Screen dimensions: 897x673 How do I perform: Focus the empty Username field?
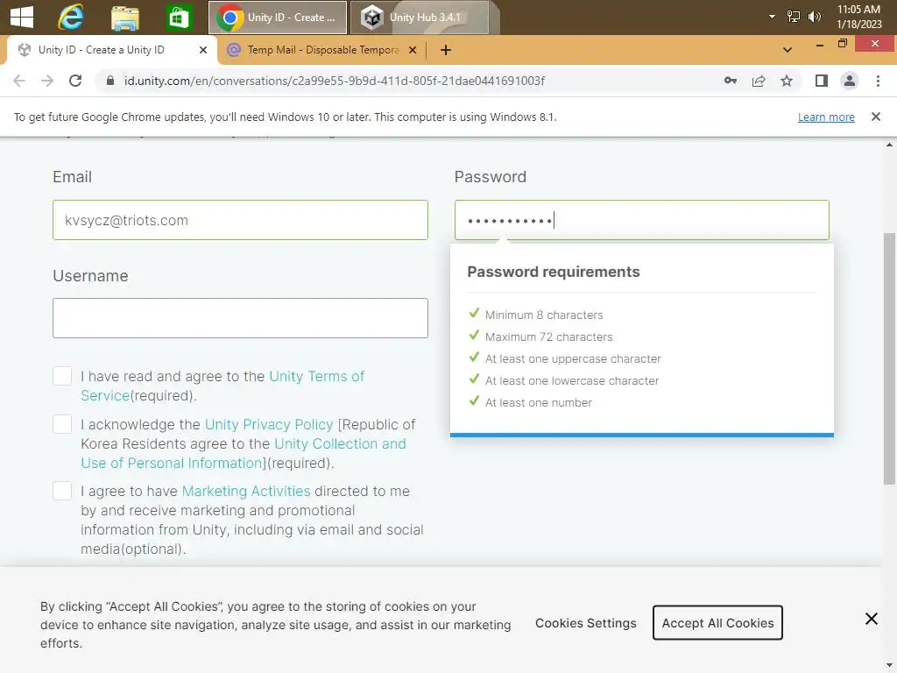pyautogui.click(x=240, y=317)
